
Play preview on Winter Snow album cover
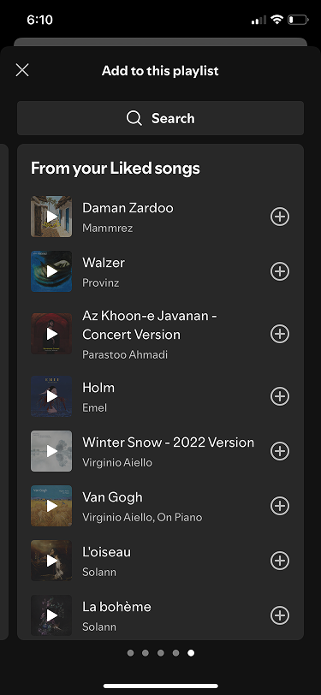pyautogui.click(x=51, y=451)
